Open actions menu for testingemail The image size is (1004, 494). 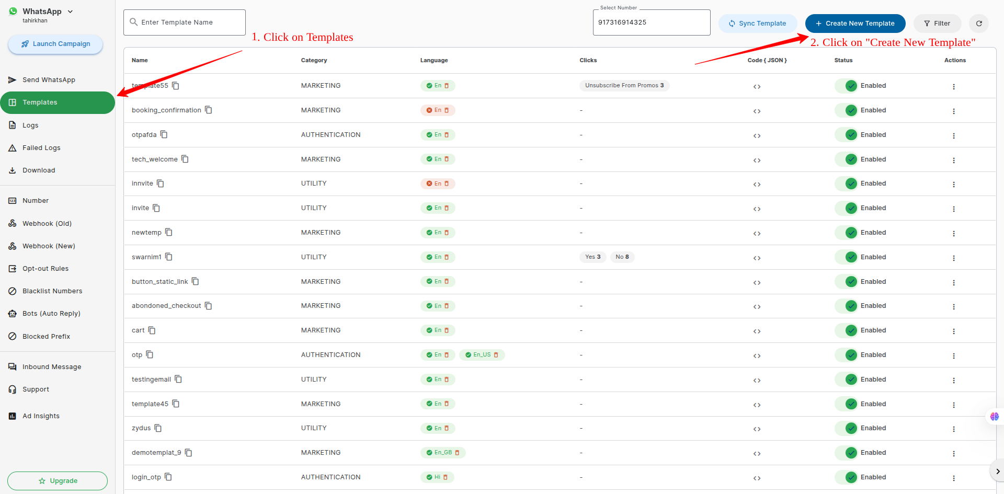pyautogui.click(x=954, y=381)
